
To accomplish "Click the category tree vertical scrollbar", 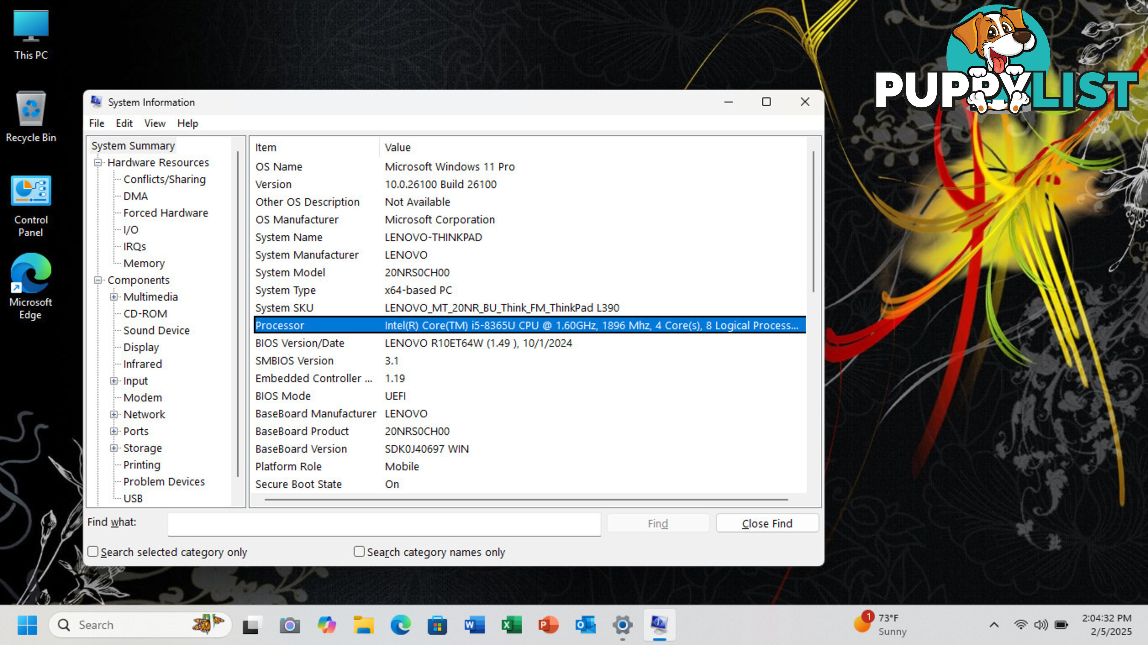I will point(238,315).
